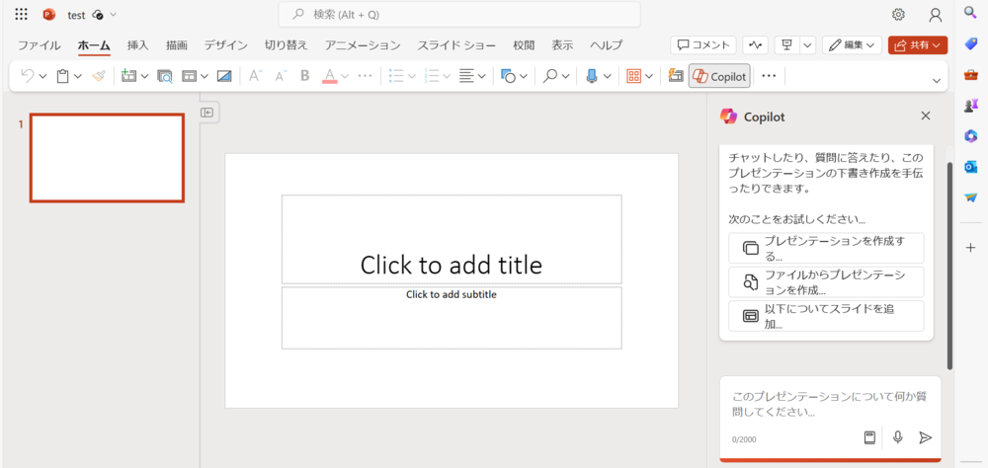Switch to the 挿入 tab

138,45
